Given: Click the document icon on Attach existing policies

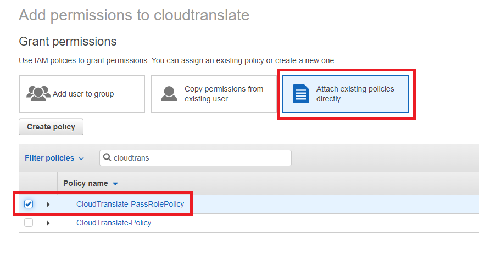Looking at the screenshot, I should [x=300, y=94].
